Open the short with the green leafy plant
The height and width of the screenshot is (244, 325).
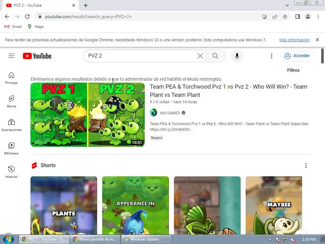click(x=207, y=206)
